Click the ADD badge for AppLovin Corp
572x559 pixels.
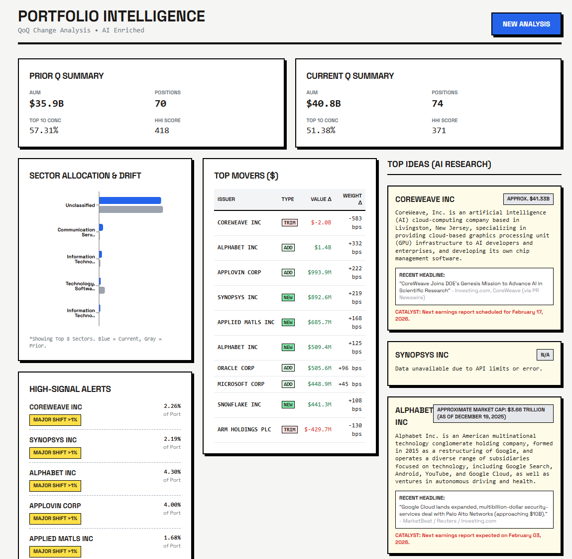click(288, 273)
